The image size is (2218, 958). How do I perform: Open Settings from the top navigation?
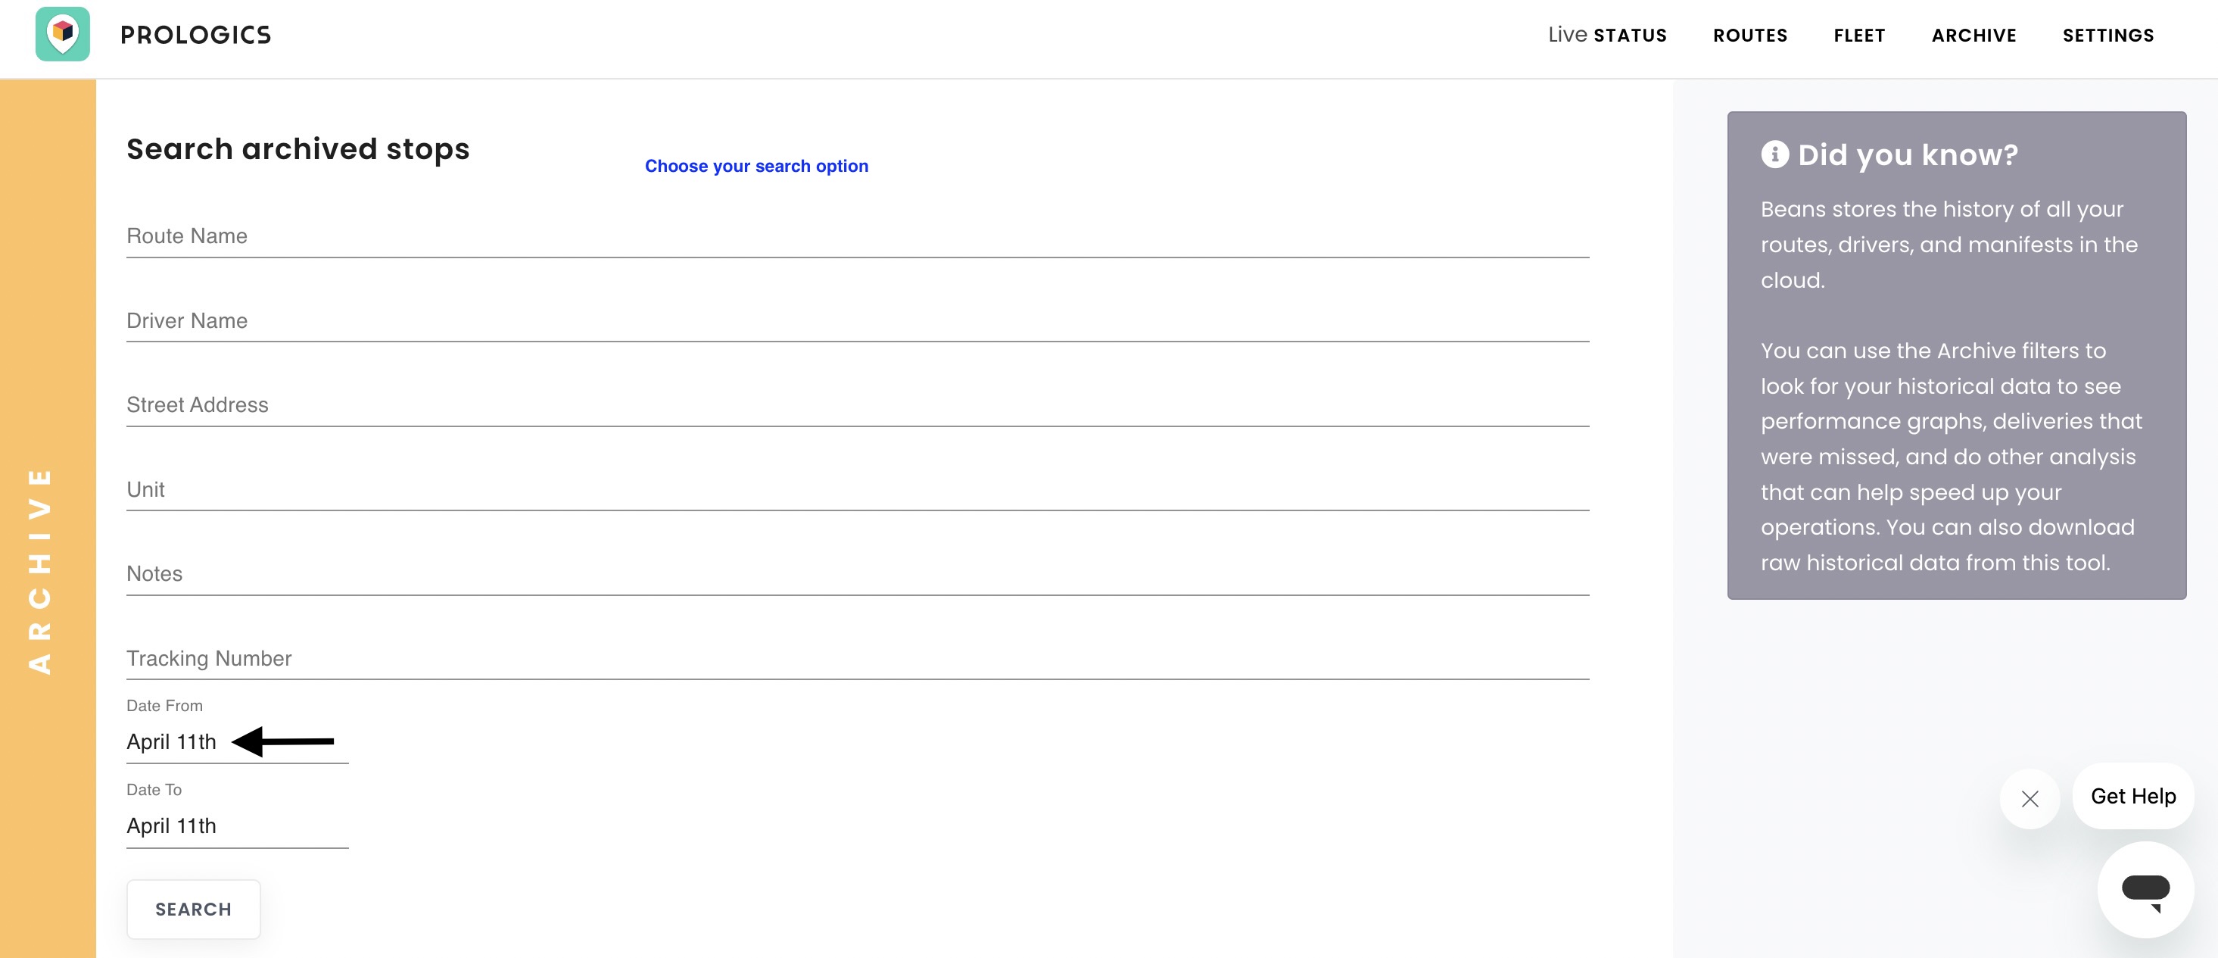(x=2107, y=36)
